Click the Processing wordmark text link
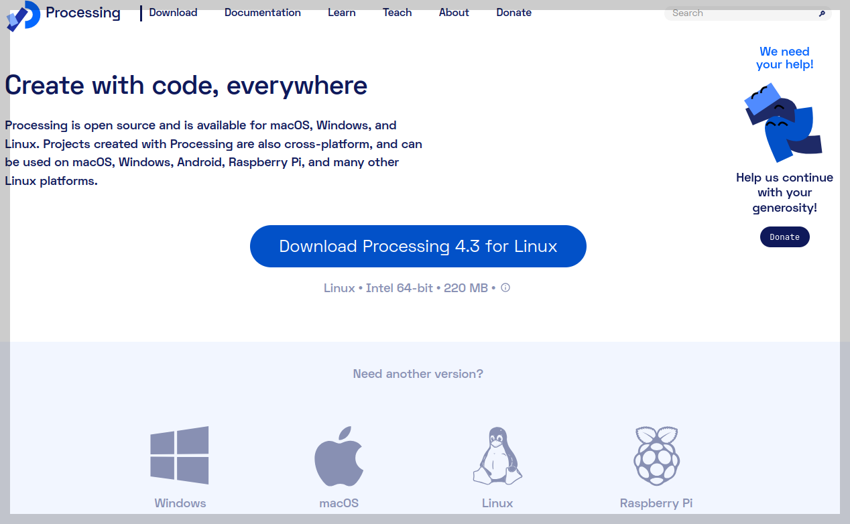Viewport: 850px width, 524px height. [83, 13]
